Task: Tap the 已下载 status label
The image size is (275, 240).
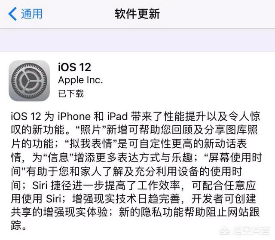Action: click(71, 94)
